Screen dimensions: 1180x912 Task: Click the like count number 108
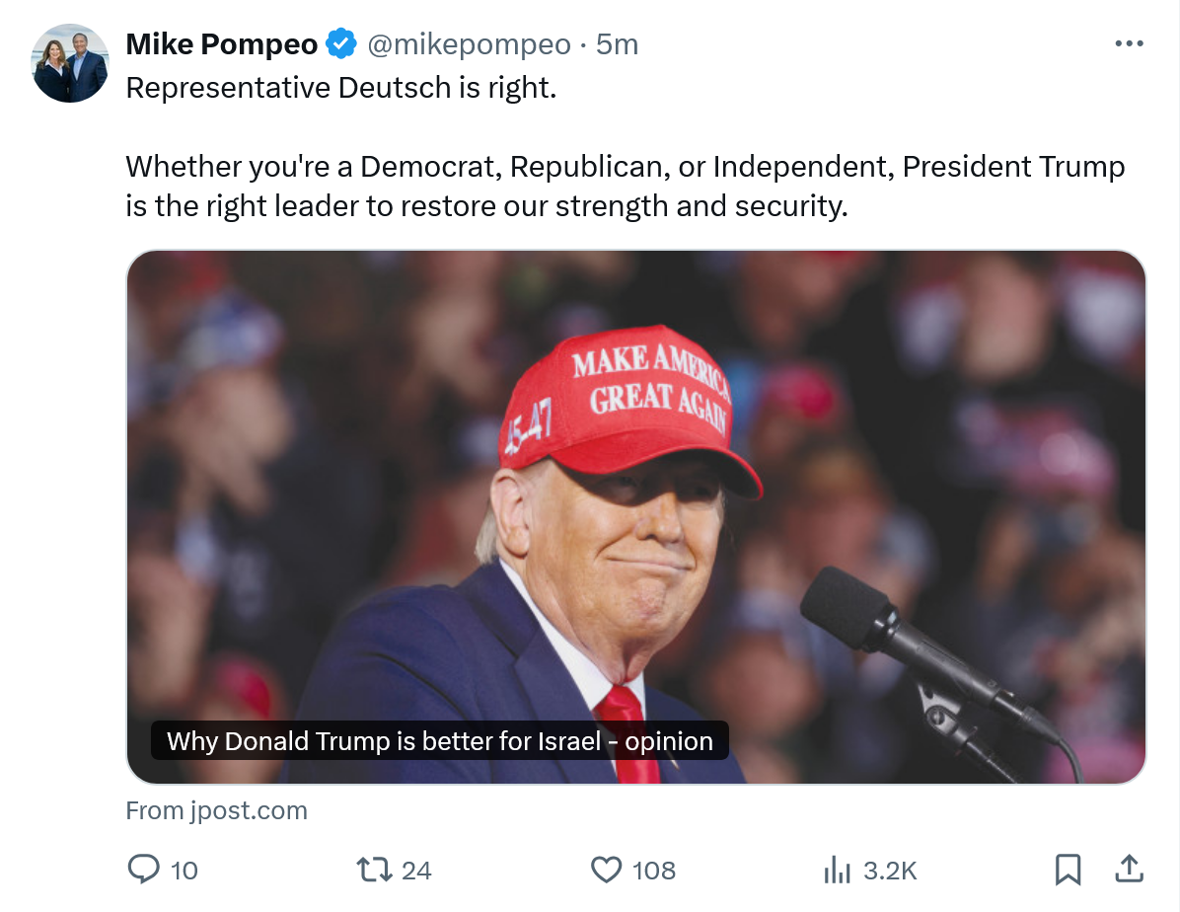pyautogui.click(x=653, y=870)
